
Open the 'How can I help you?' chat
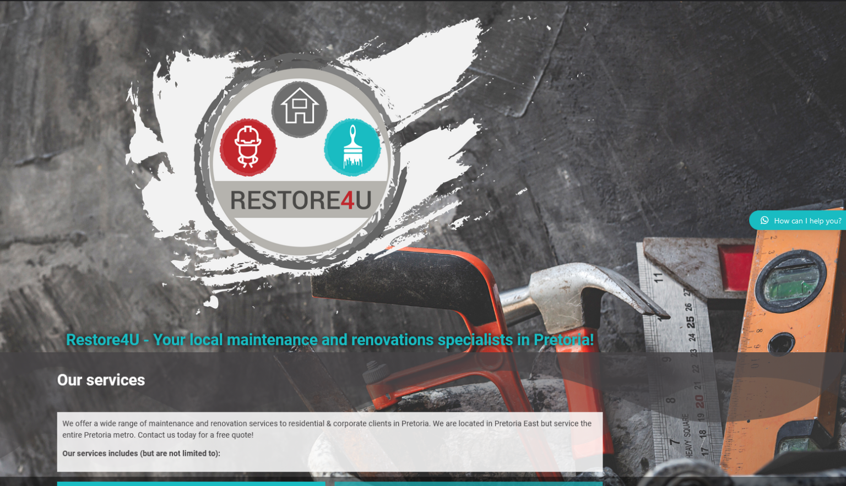click(x=807, y=221)
